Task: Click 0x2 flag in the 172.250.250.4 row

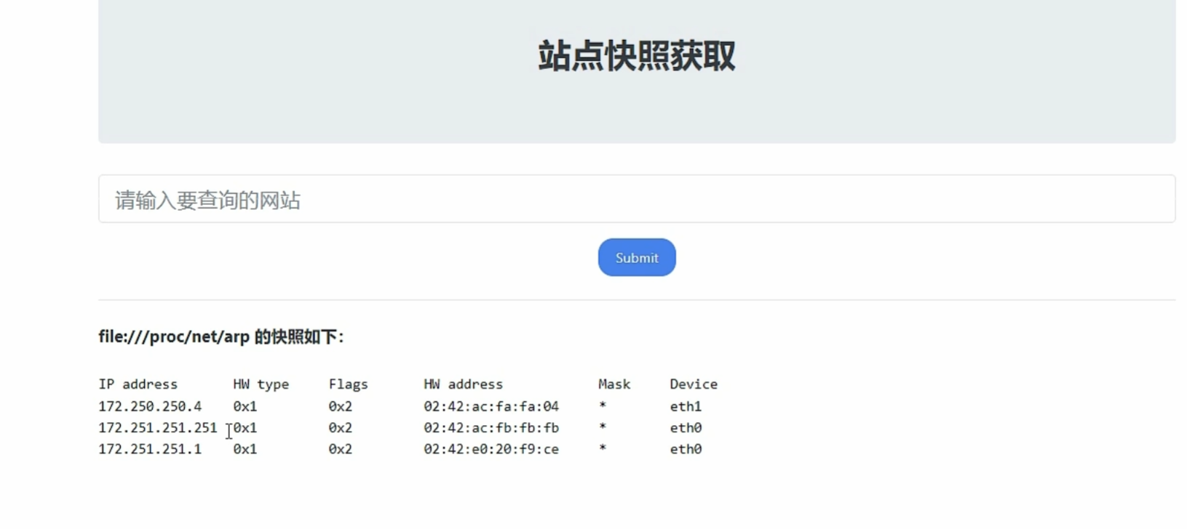Action: (341, 406)
